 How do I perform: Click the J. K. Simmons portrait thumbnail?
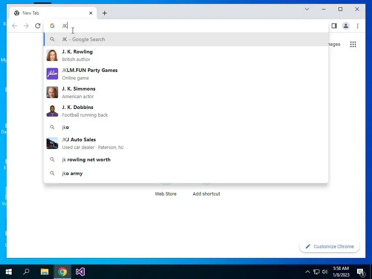[x=52, y=92]
